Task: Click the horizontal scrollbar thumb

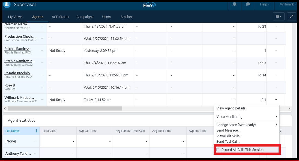Action: [65, 109]
